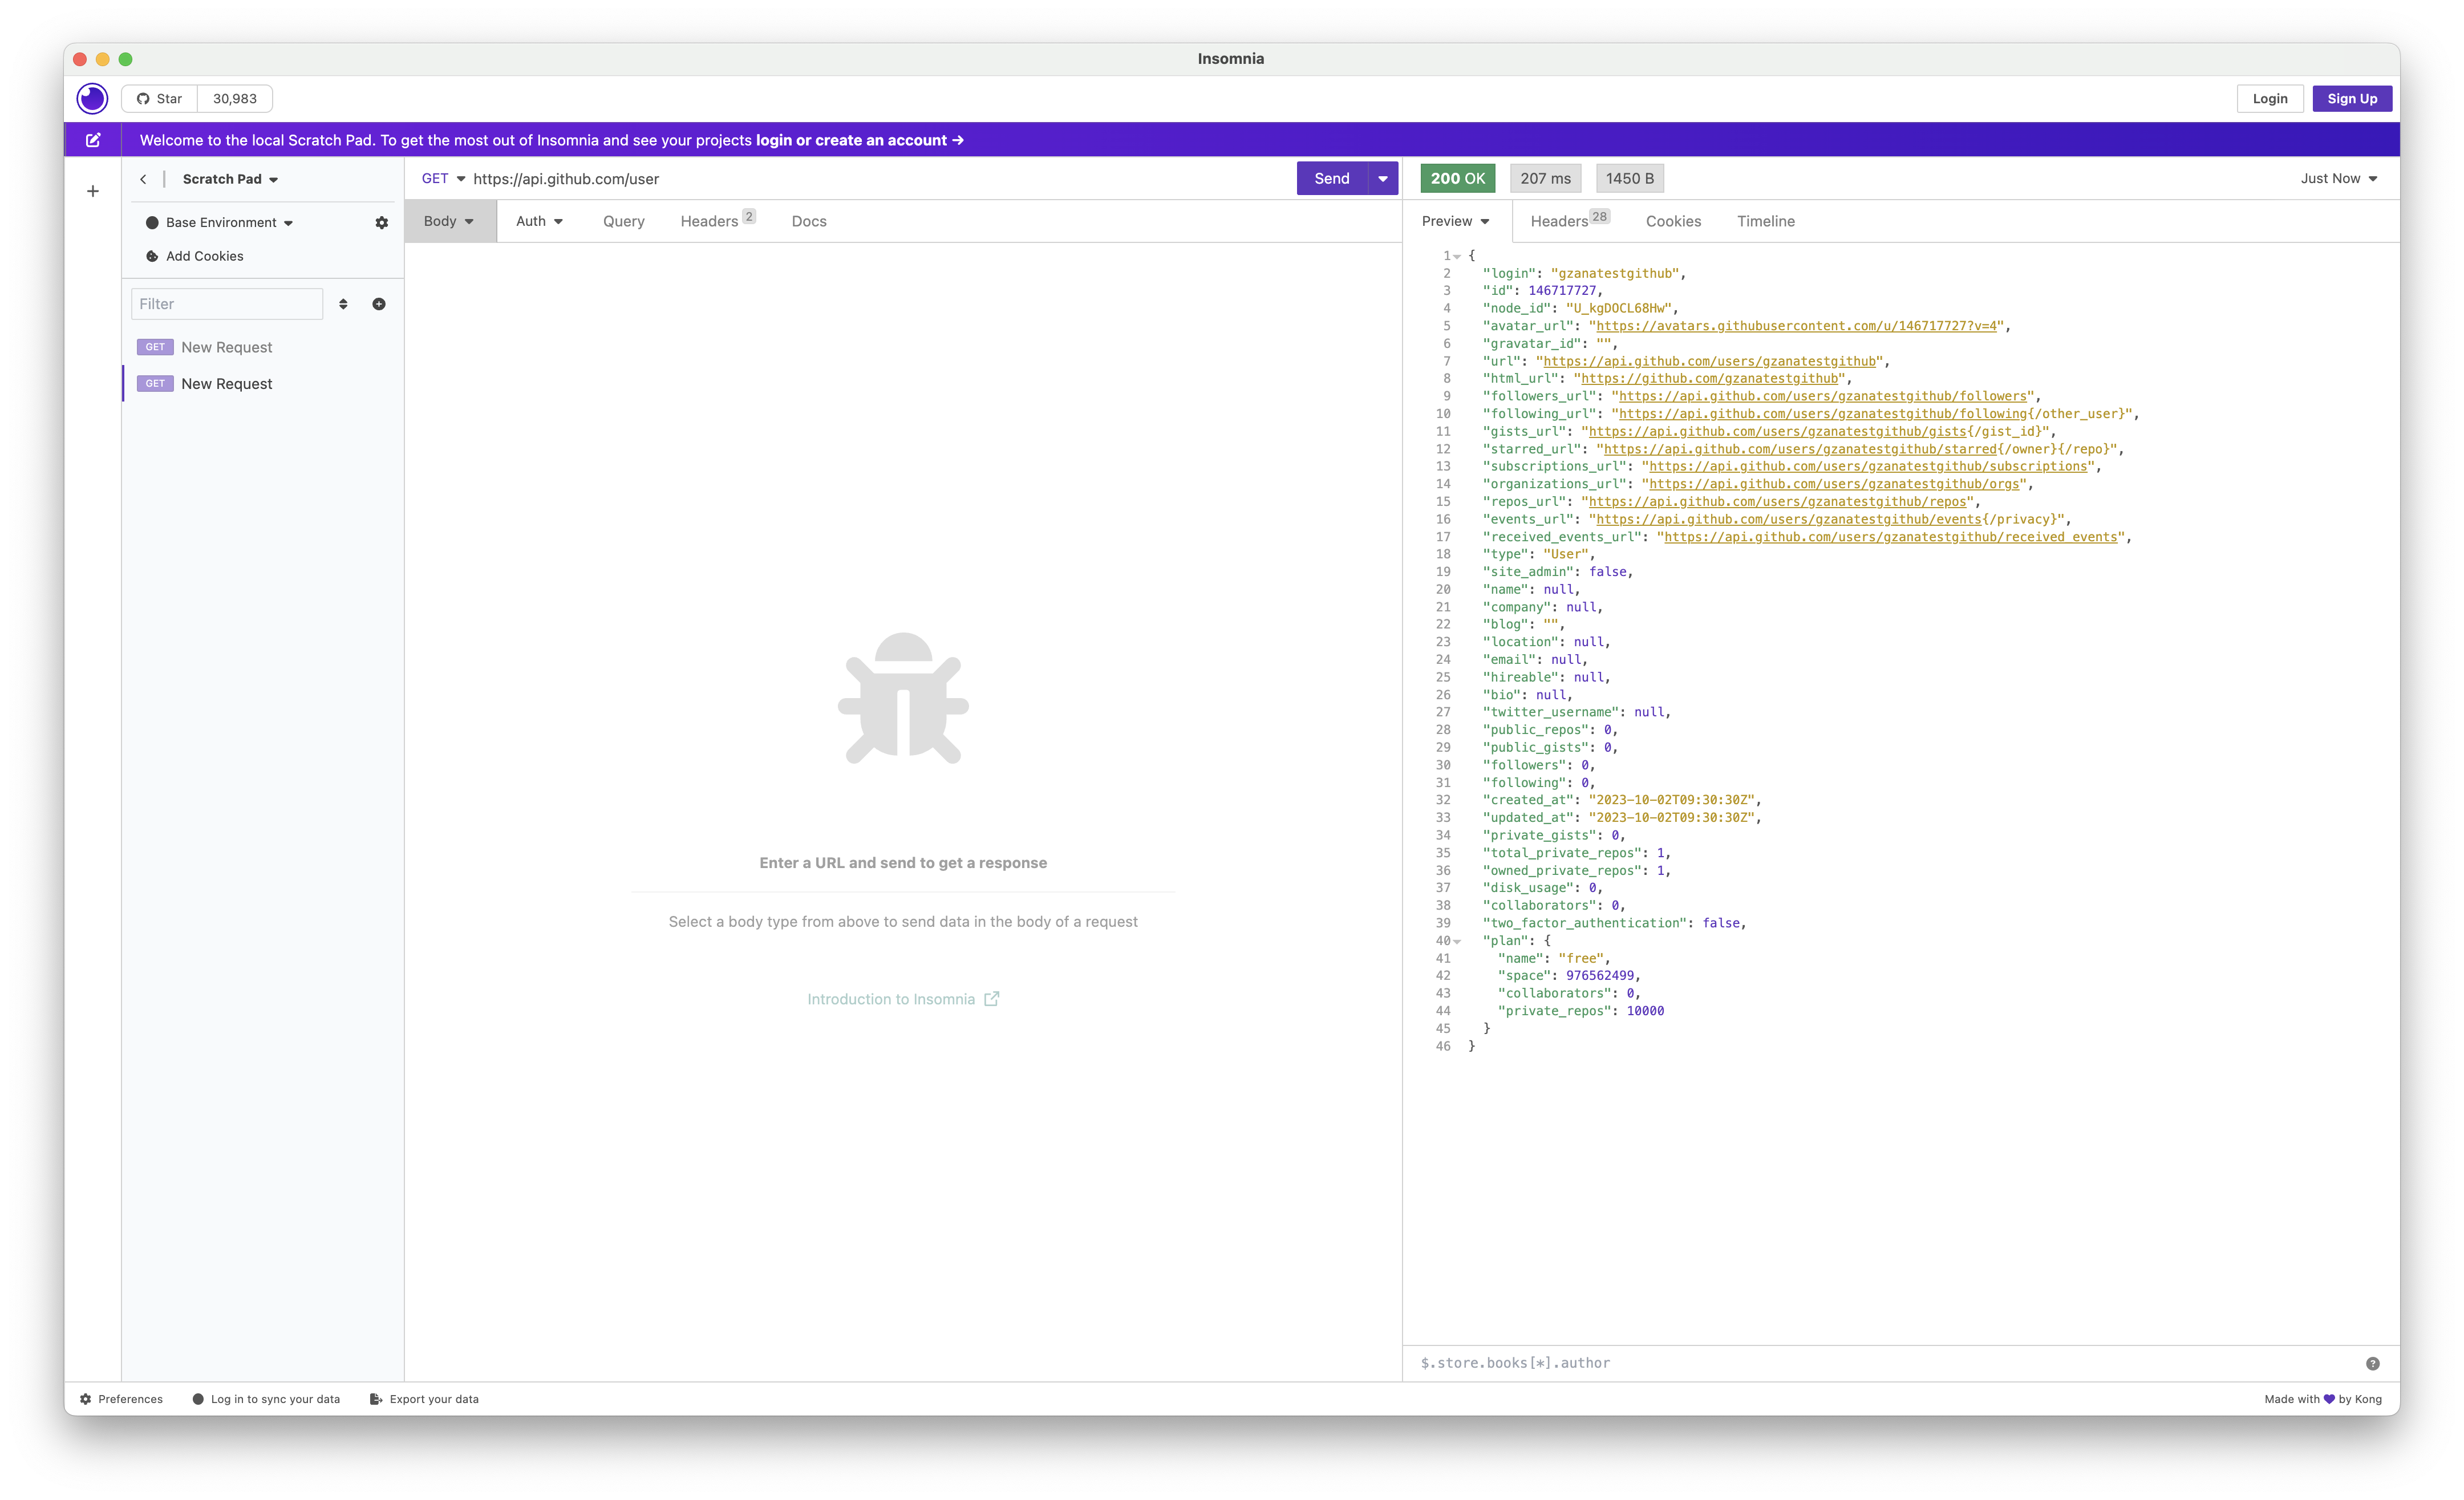Image resolution: width=2464 pixels, height=1500 pixels.
Task: Click the 30,983 star count
Action: (x=235, y=98)
